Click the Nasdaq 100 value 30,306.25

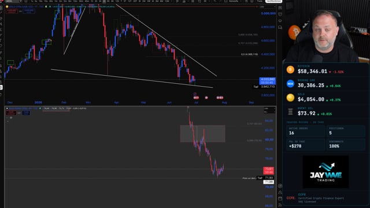tap(311, 86)
